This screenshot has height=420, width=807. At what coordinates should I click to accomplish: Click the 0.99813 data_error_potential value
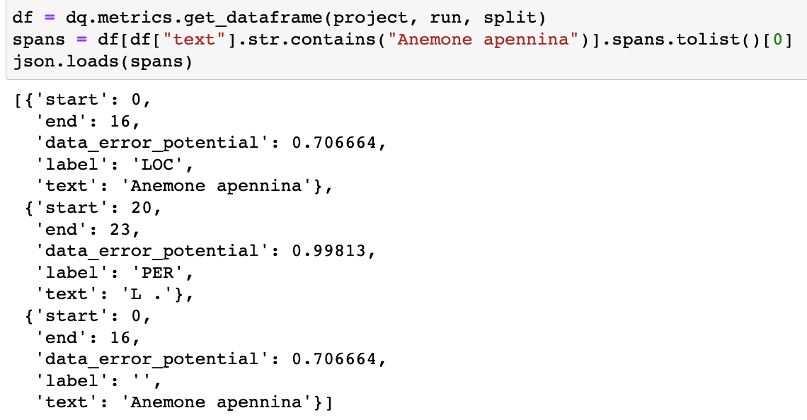[x=329, y=251]
